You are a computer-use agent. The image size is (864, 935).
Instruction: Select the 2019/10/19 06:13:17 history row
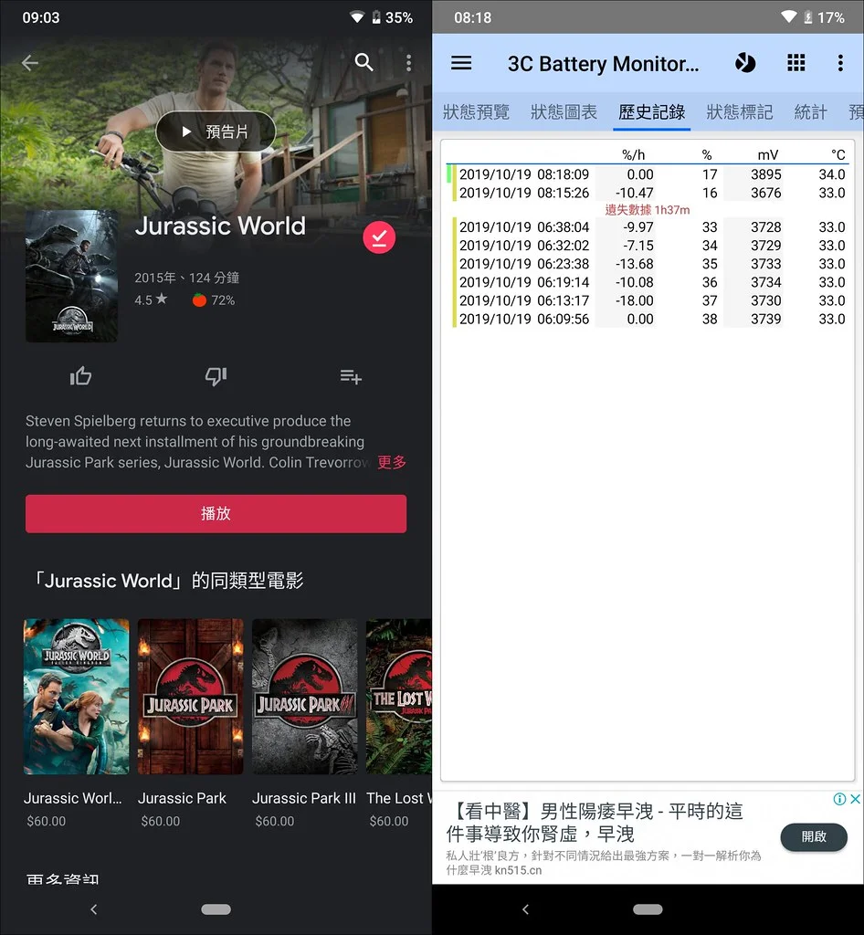tap(647, 301)
